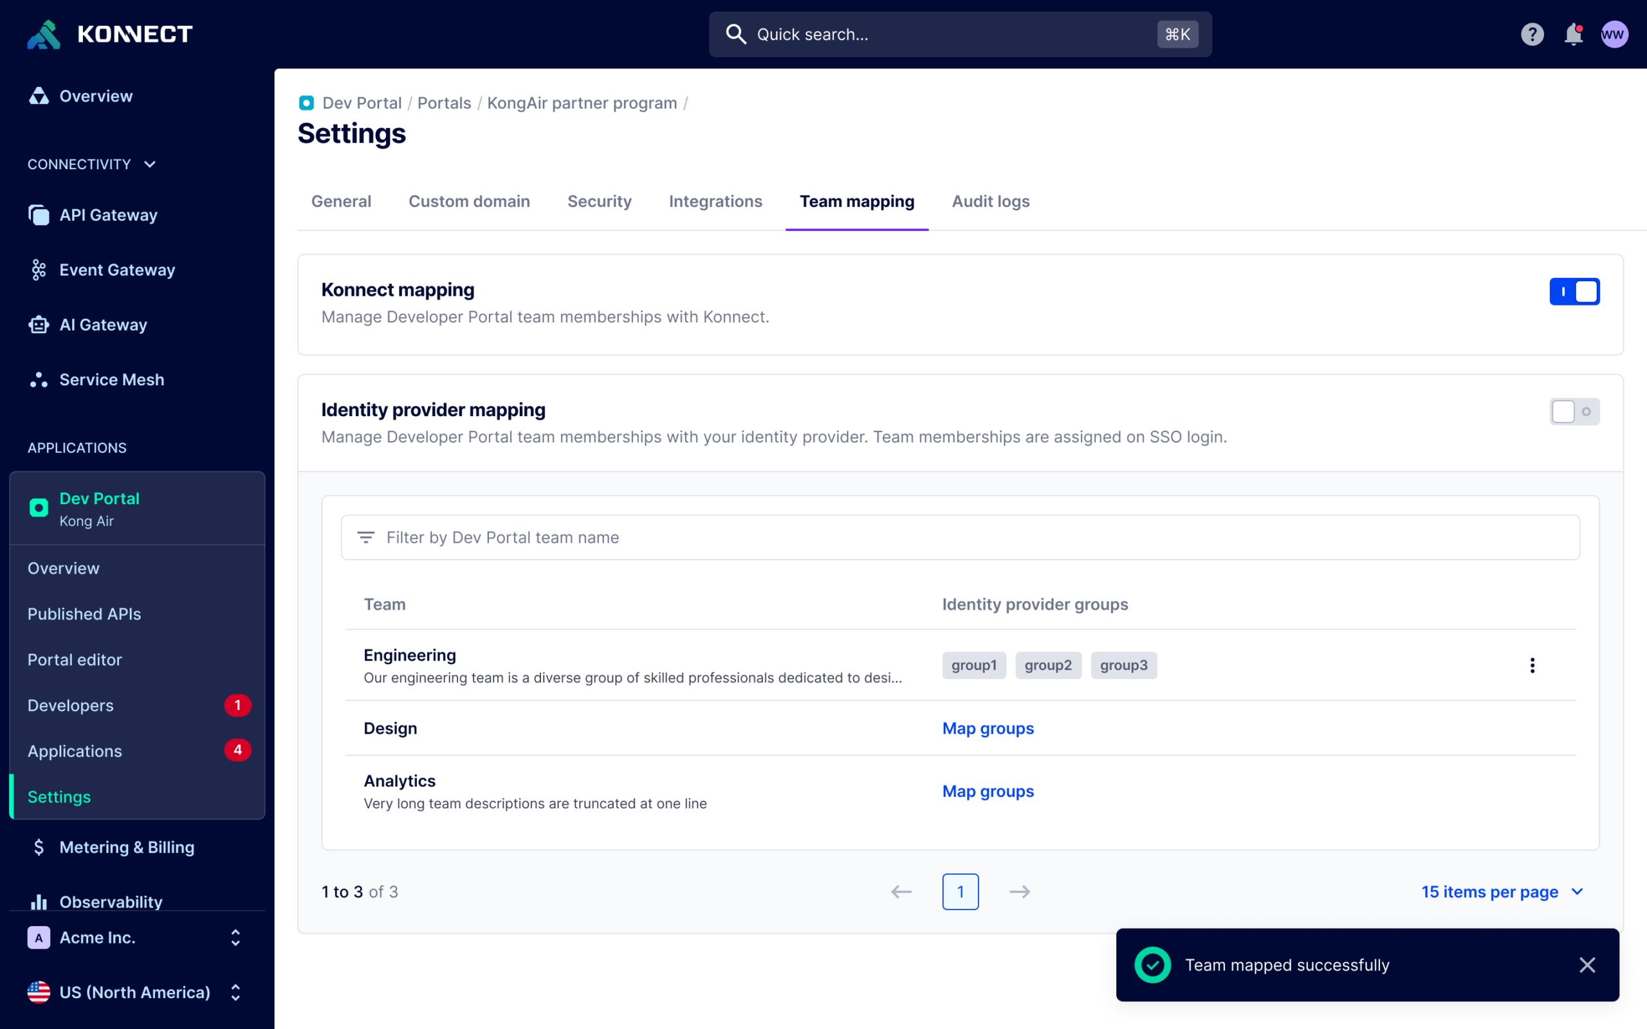Screen dimensions: 1647x1029
Task: Click the Observability bar chart icon
Action: point(39,902)
